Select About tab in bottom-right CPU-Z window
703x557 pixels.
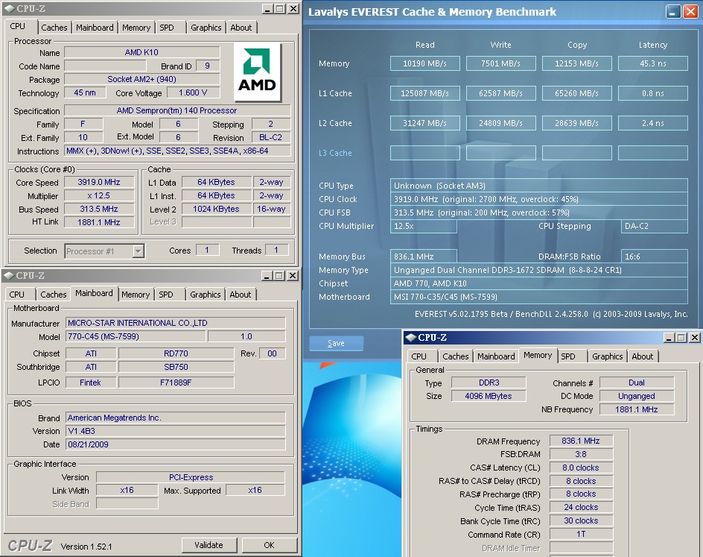coord(643,356)
